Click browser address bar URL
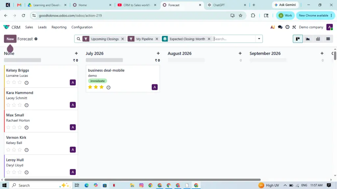Image resolution: width=337 pixels, height=189 pixels. (x=70, y=15)
